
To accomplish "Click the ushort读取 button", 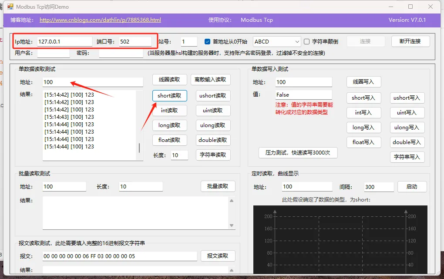I will (213, 96).
